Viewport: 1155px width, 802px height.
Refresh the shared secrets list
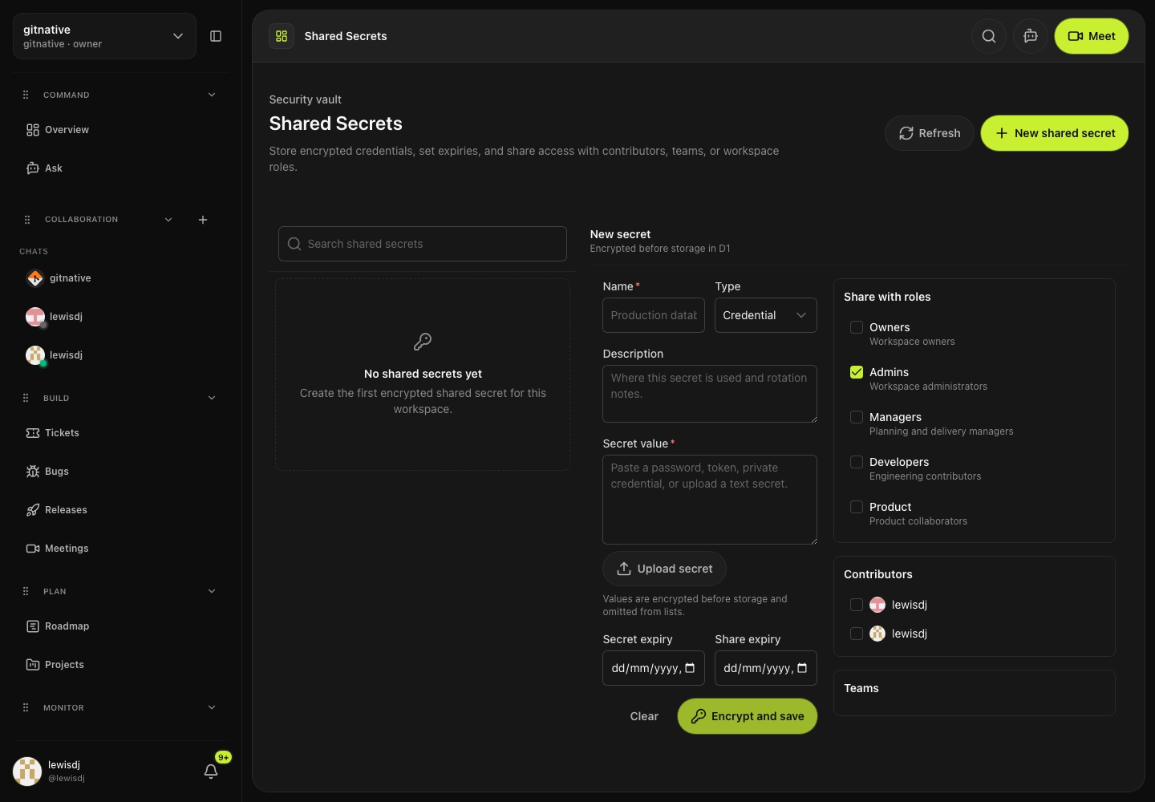coord(930,133)
